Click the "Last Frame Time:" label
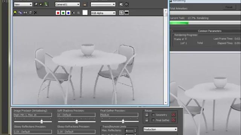This screenshot has width=241, height=135. click(223, 39)
